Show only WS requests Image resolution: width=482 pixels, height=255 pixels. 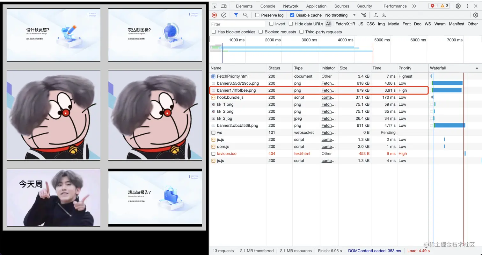pos(428,24)
